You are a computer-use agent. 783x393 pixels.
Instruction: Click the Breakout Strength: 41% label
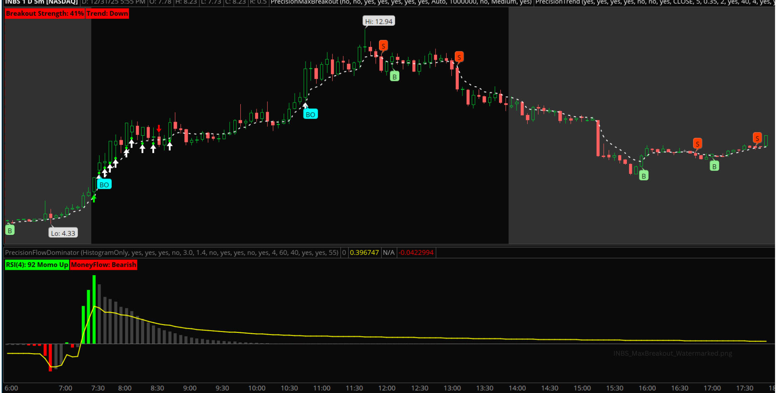pos(45,14)
